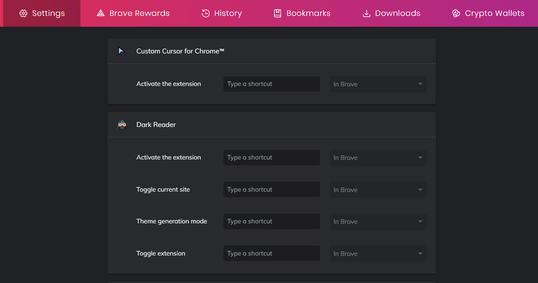Screen dimensions: 538x283
Task: Click the Toggle current site label
Action: click(163, 190)
